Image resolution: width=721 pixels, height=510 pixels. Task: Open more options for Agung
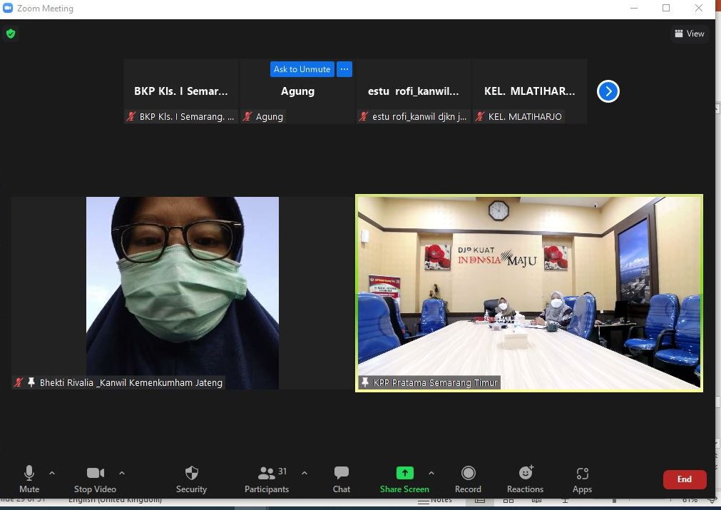(344, 69)
